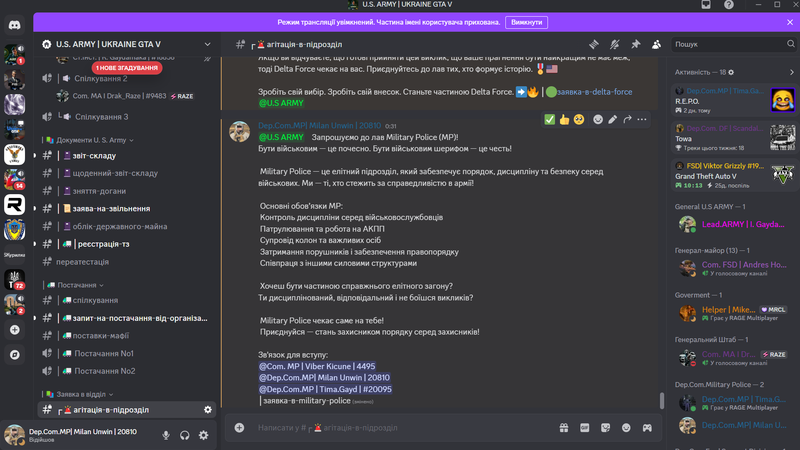Show pinned messages
This screenshot has height=450, width=800.
tap(635, 44)
